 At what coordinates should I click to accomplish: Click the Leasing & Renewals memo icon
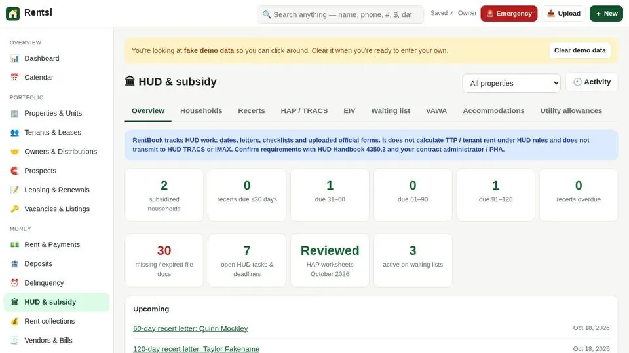coord(14,190)
